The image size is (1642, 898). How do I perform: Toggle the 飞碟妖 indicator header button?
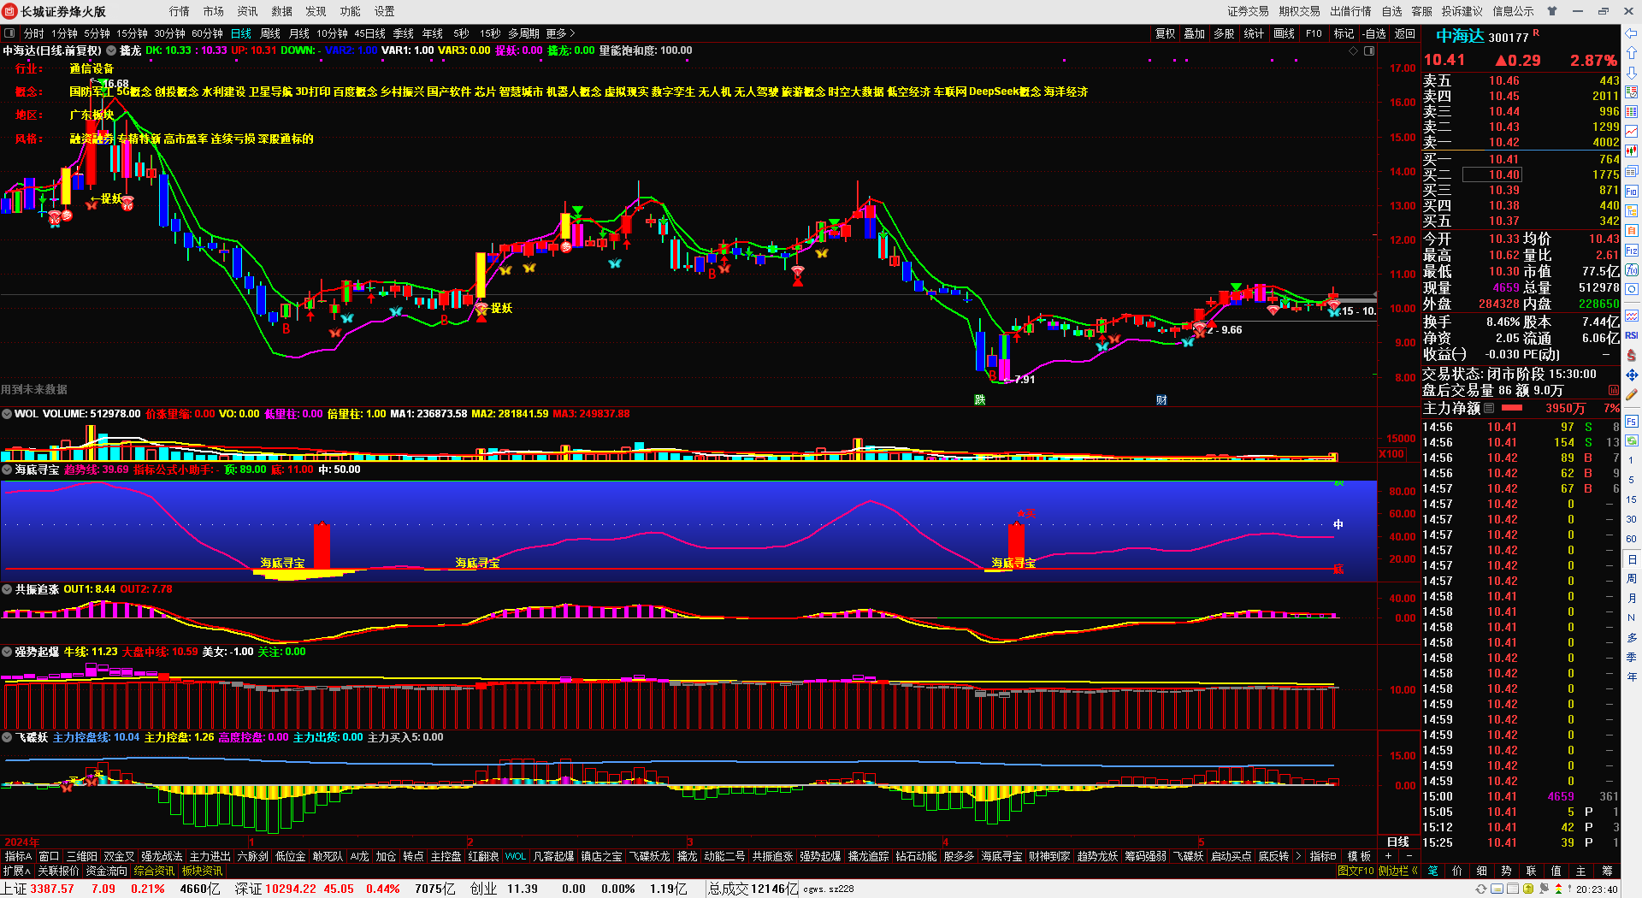7,737
